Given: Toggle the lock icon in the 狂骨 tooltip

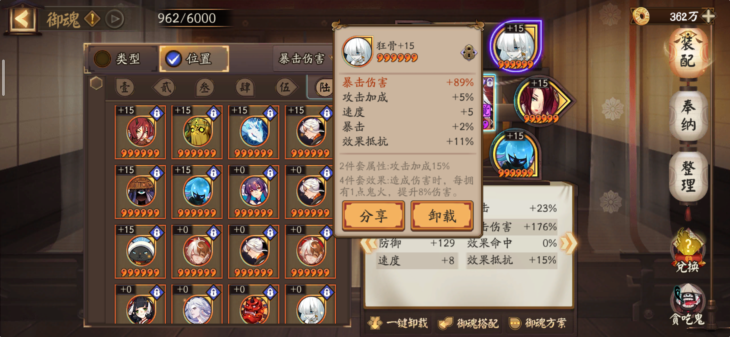Looking at the screenshot, I should pos(469,52).
